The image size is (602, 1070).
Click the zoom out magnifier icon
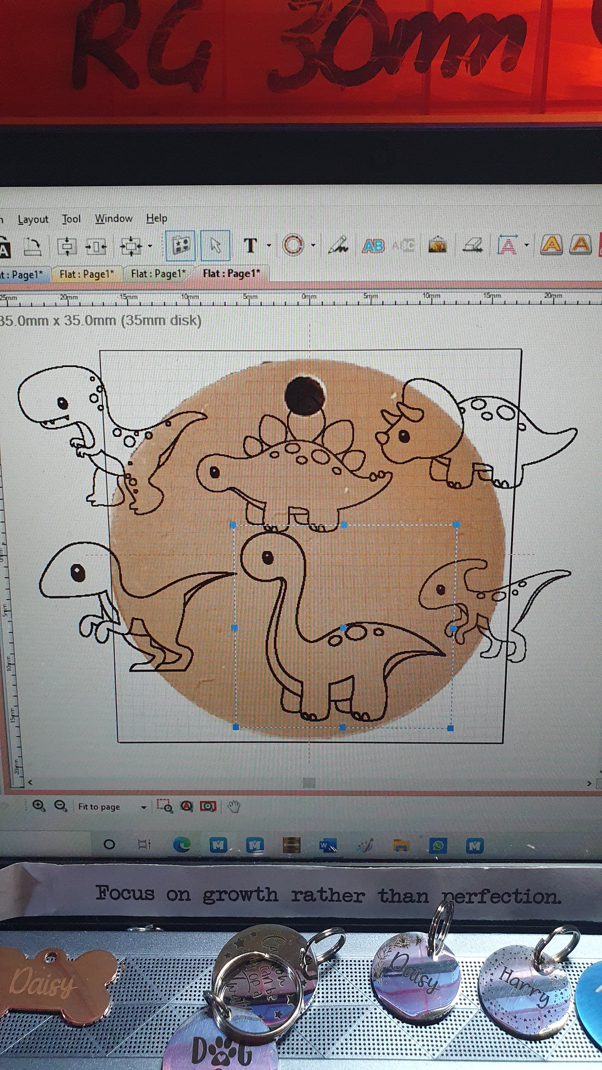61,806
